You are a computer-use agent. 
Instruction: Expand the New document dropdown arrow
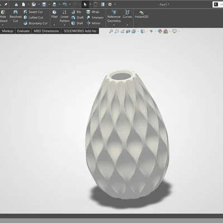(28, 4)
